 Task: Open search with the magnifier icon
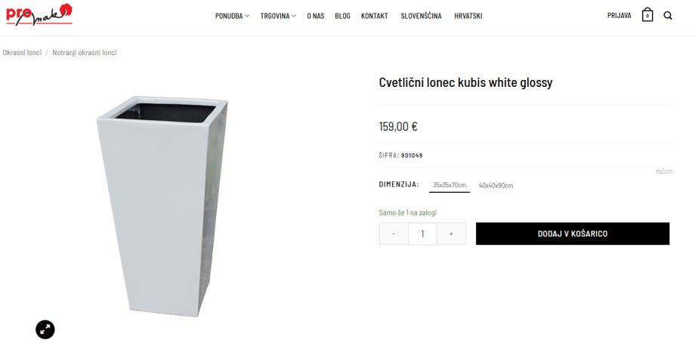point(668,16)
